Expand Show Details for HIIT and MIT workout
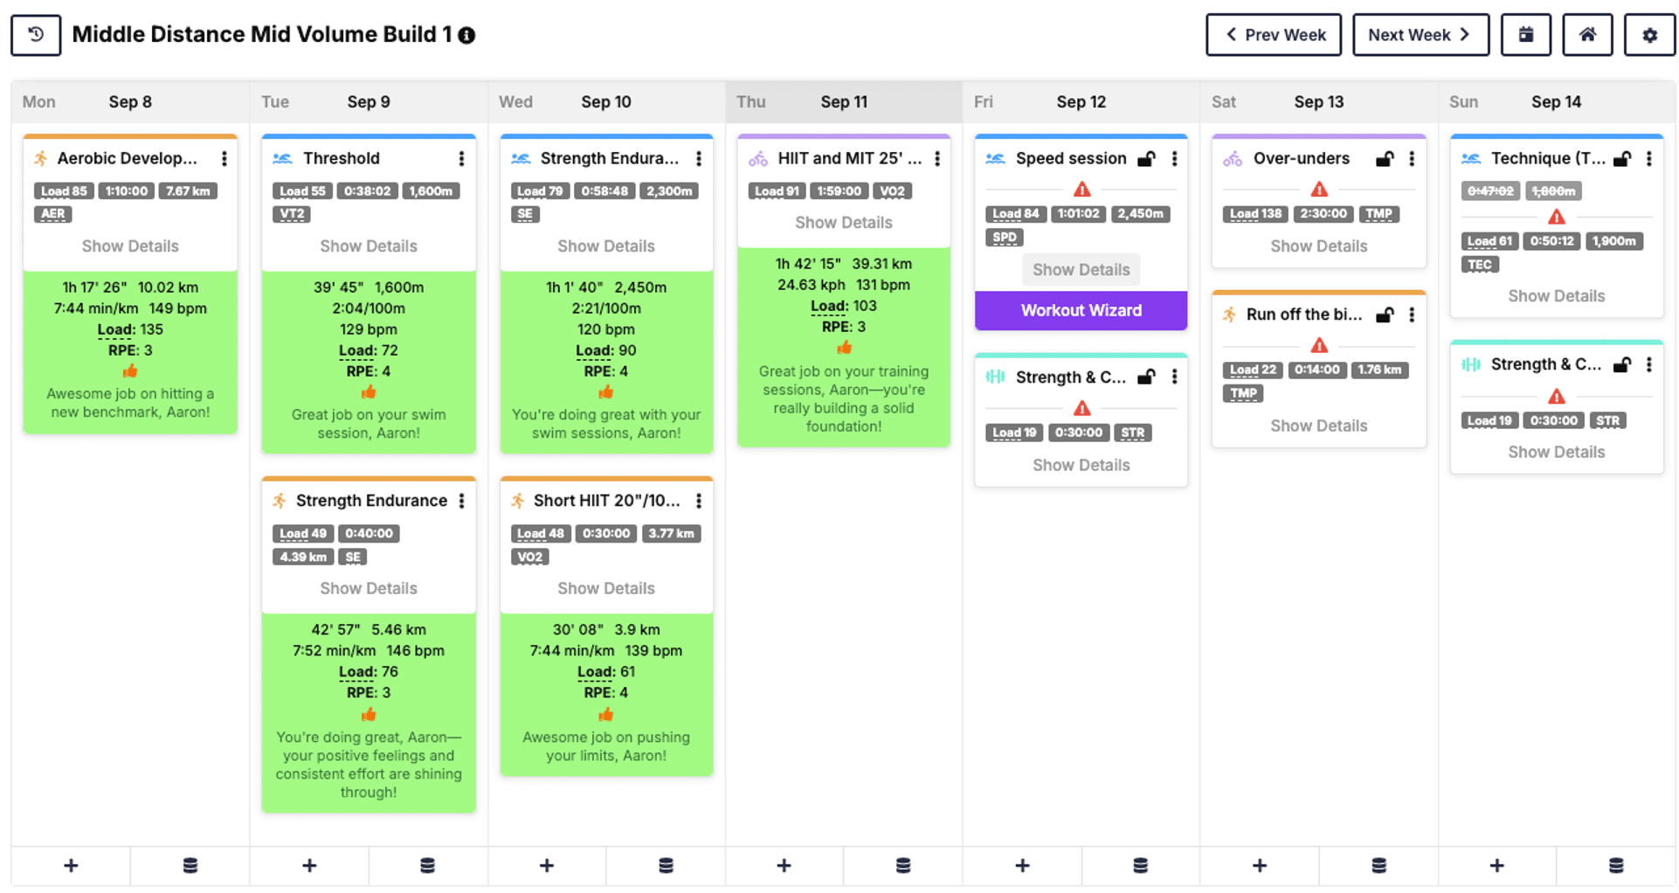This screenshot has width=1679, height=893. click(843, 223)
